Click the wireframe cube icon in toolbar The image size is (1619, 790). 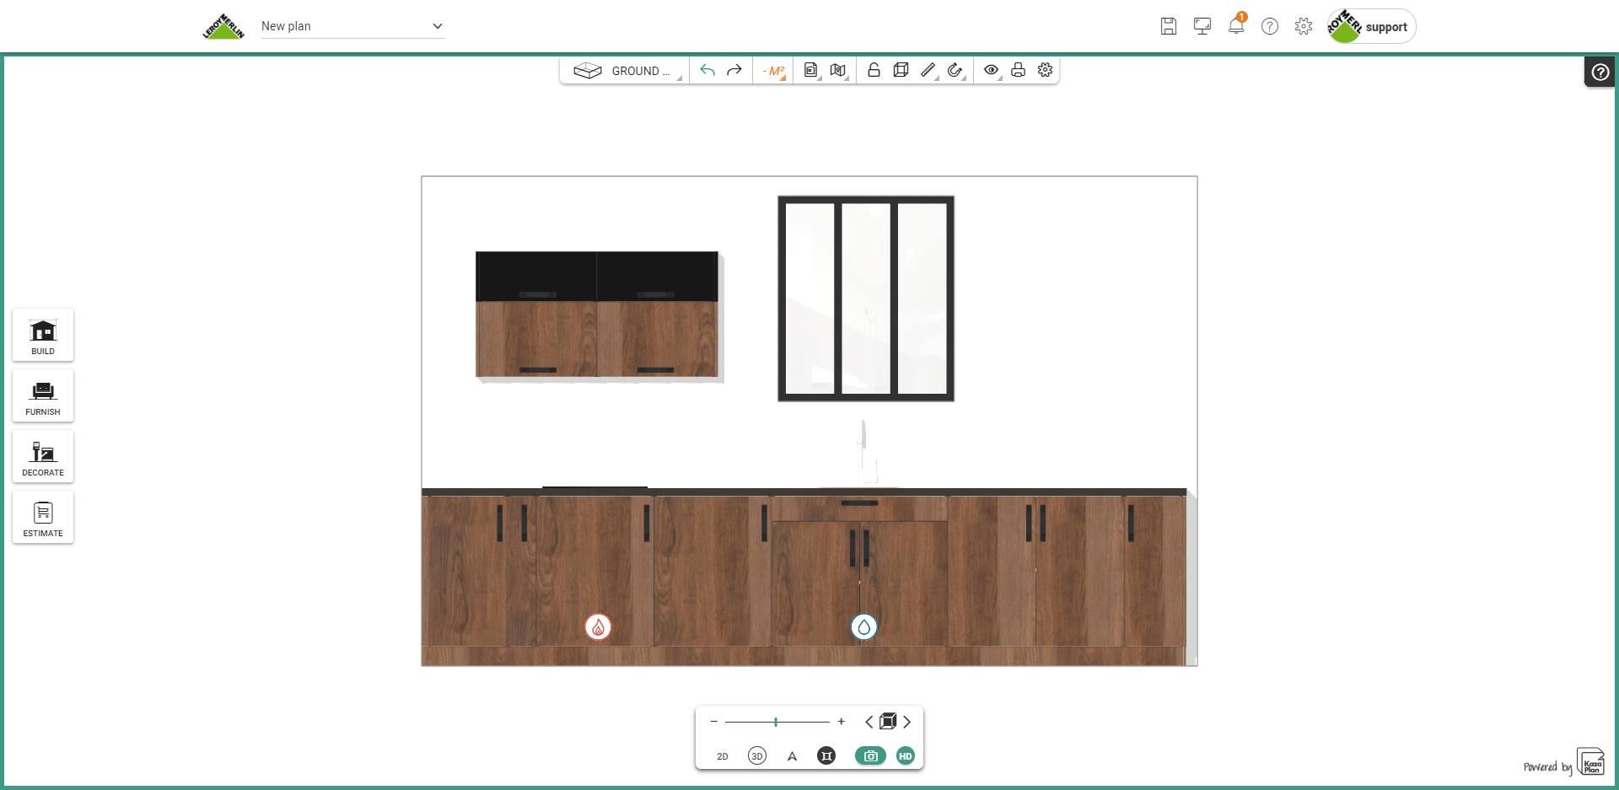[901, 71]
